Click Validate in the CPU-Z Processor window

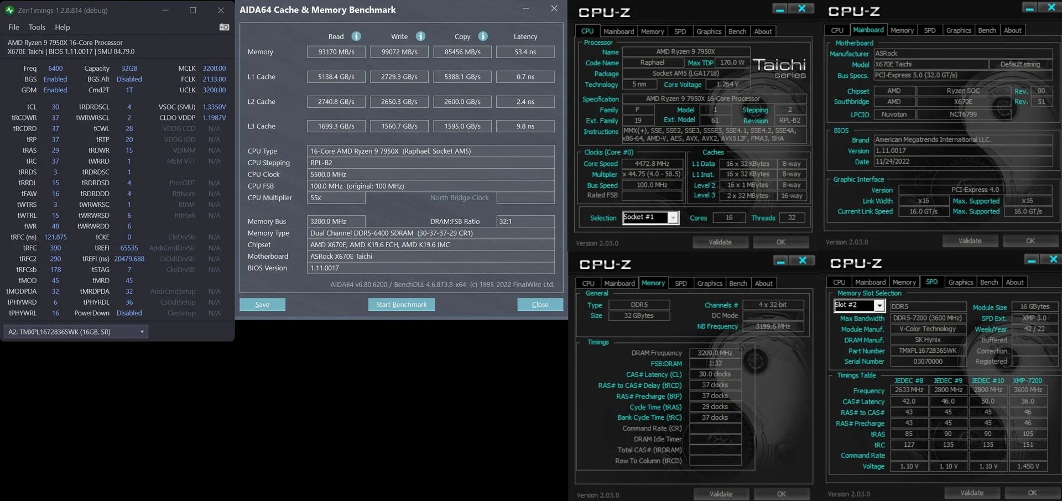pos(720,242)
